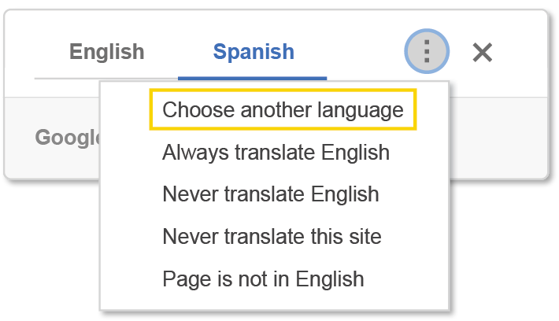Click Never translate this site

point(272,236)
